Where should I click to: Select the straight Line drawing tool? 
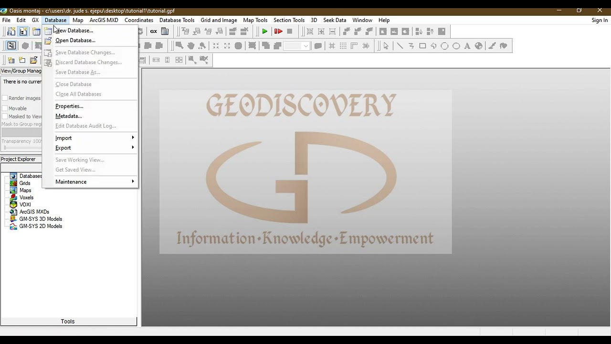400,46
